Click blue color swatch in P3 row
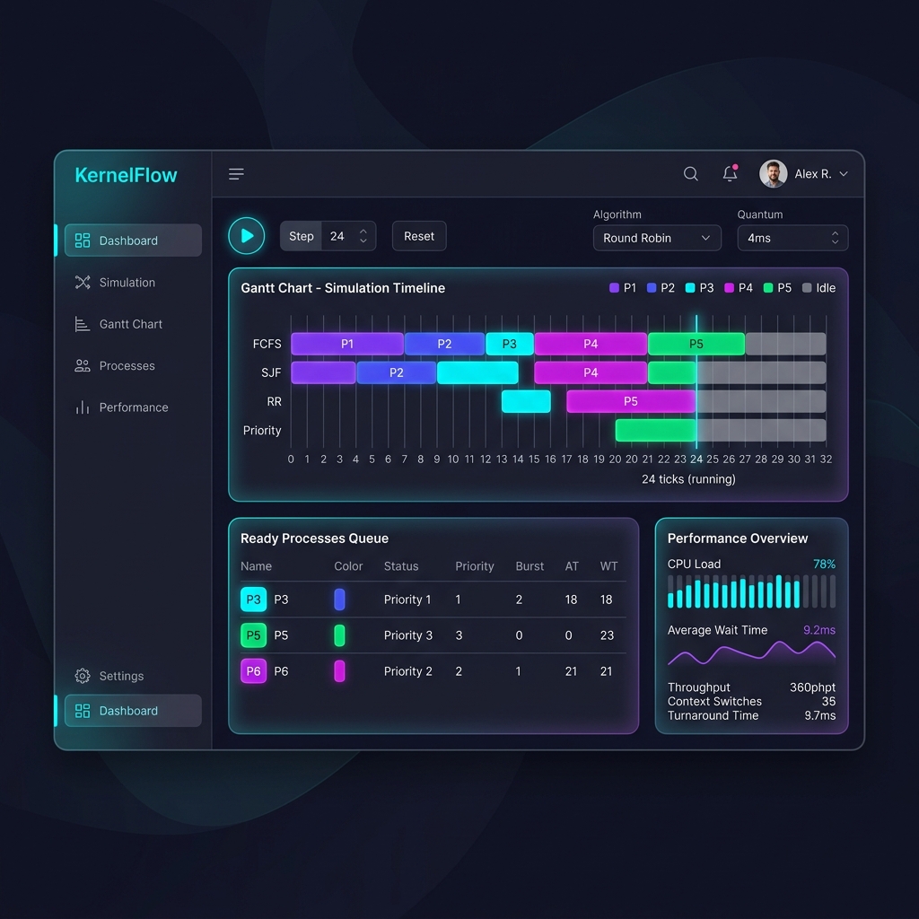919x919 pixels. [x=339, y=600]
